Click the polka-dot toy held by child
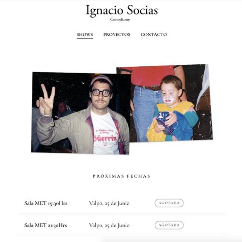Image resolution: width=242 pixels, height=242 pixels. point(165,122)
